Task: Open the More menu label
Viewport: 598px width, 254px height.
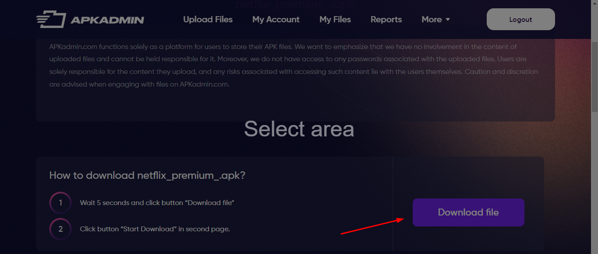Action: [x=432, y=20]
